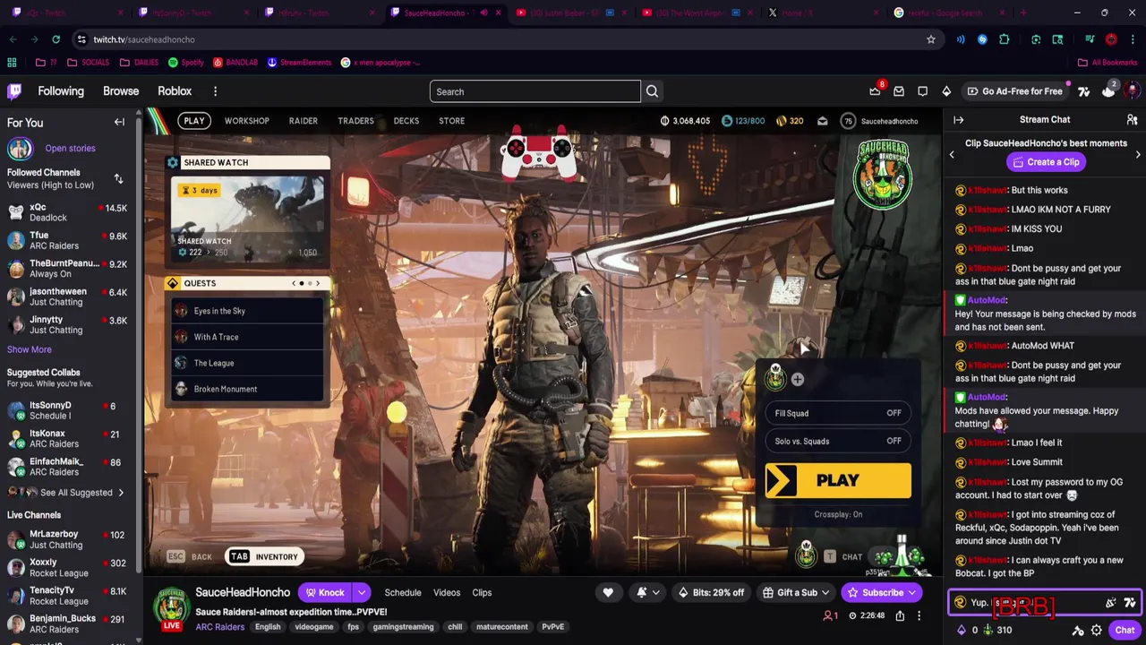The image size is (1146, 645).
Task: Open the top navigation more menu dots
Action: point(215,91)
